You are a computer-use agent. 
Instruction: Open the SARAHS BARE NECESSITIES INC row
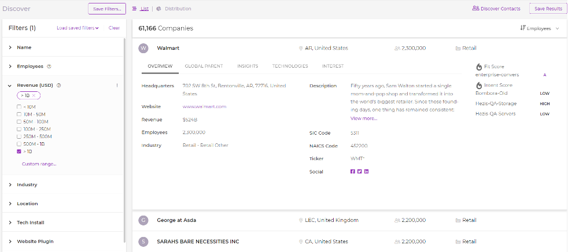pos(349,242)
